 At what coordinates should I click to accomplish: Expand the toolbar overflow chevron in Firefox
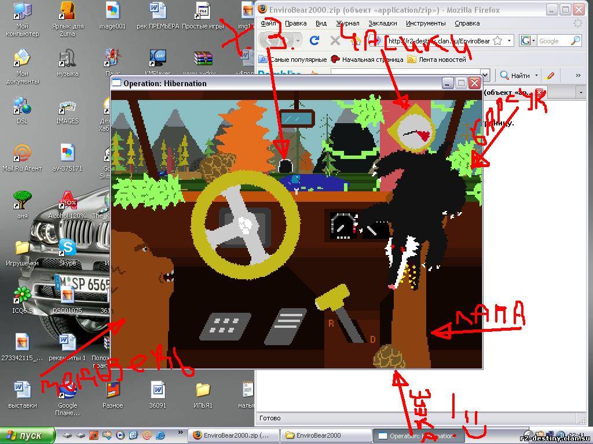578,76
